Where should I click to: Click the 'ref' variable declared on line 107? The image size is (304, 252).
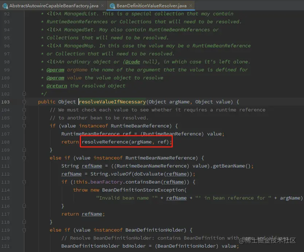tap(127, 134)
